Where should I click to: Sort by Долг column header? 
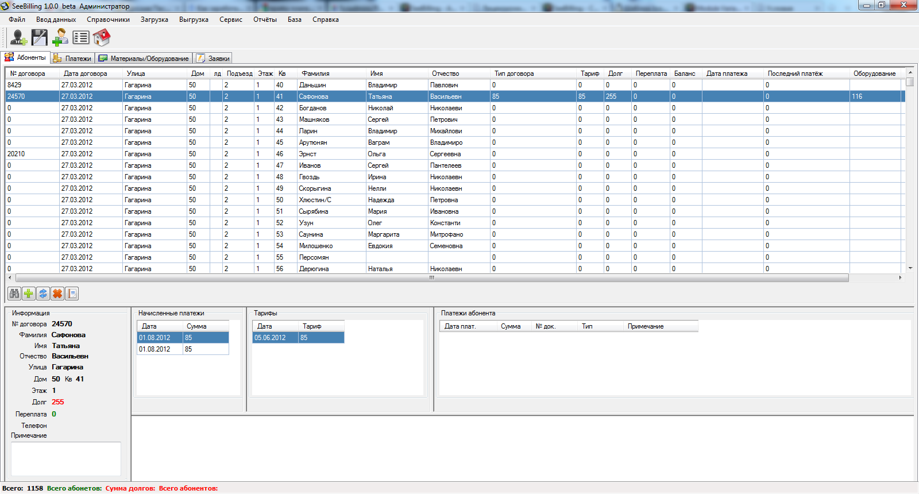617,74
